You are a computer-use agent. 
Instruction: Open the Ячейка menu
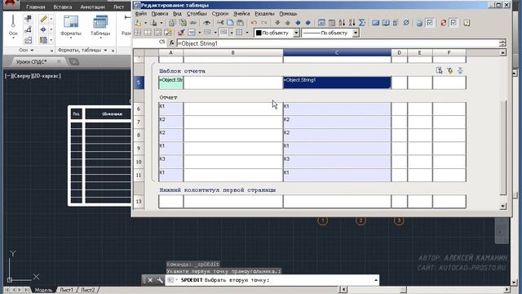(x=241, y=14)
